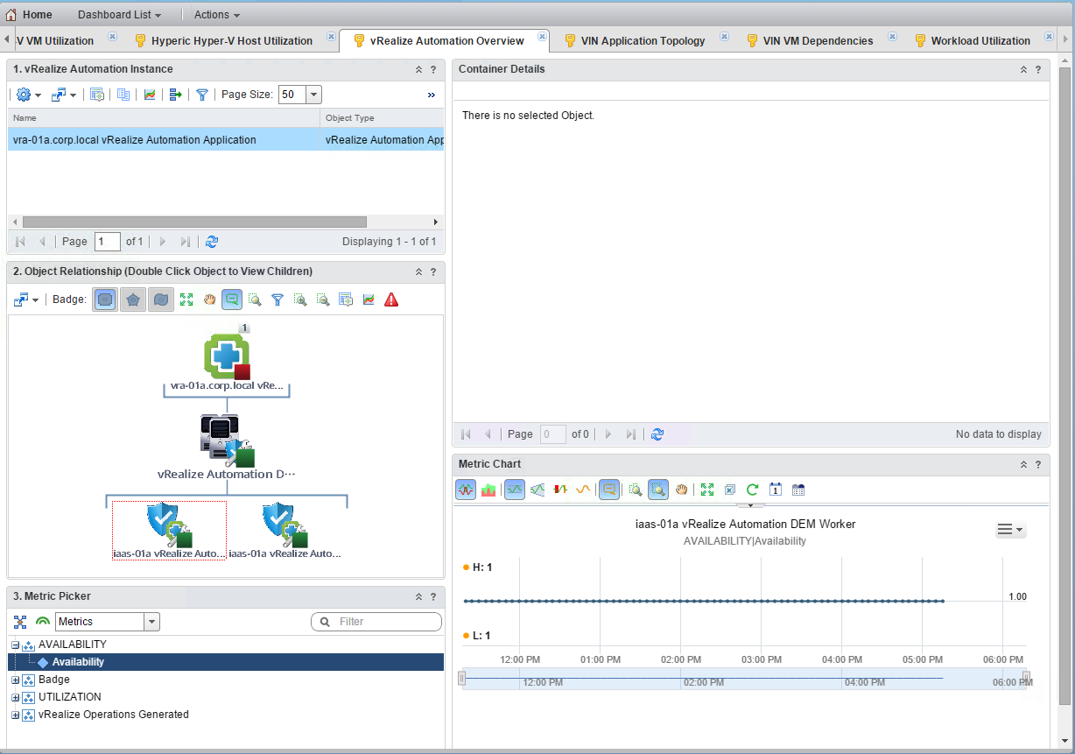Open the gear actions menu in vRealize Automation Instance
Viewport: 1075px width, 754px height.
coord(28,95)
